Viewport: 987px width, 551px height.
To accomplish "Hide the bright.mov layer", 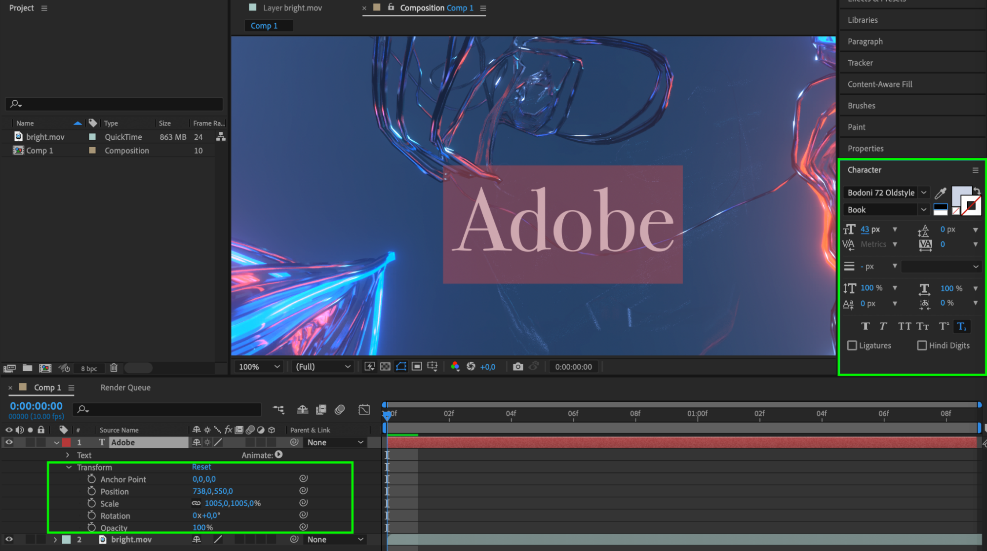I will pyautogui.click(x=9, y=539).
